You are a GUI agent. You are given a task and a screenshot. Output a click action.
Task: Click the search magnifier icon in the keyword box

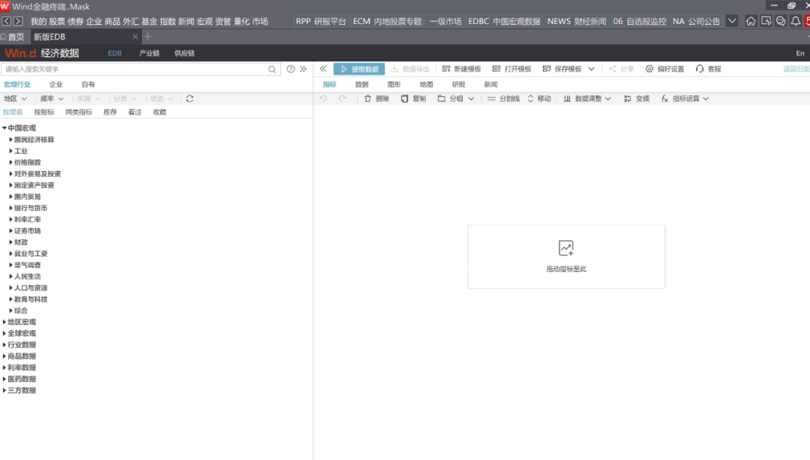coord(271,69)
